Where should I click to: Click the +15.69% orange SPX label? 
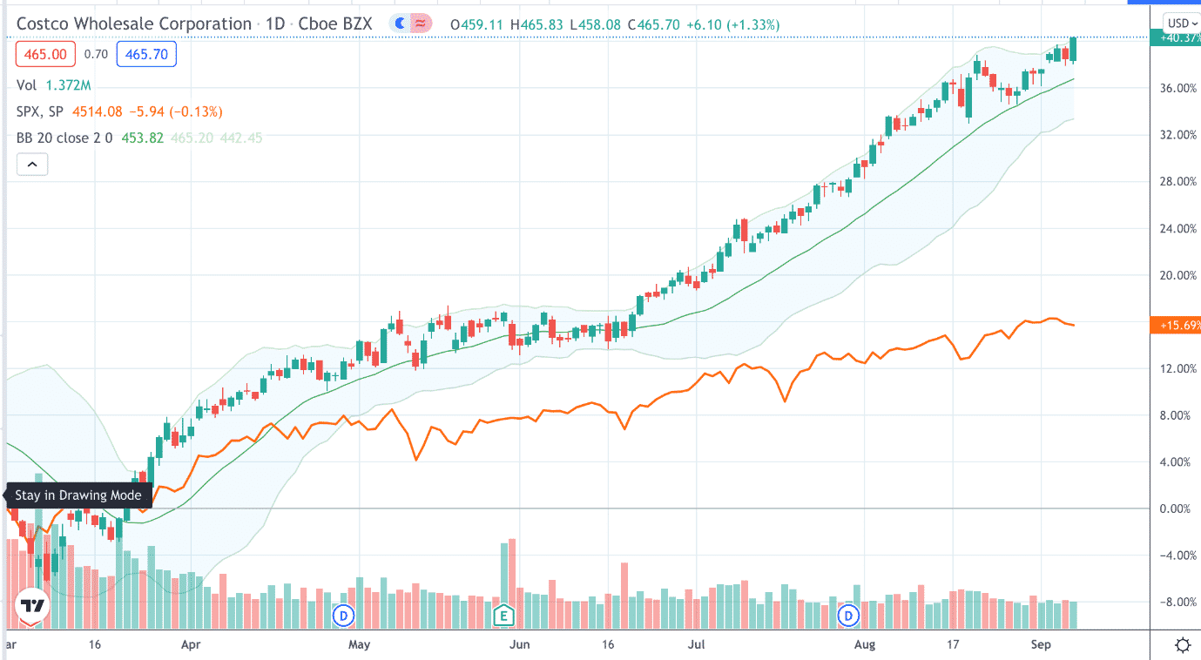(x=1175, y=326)
